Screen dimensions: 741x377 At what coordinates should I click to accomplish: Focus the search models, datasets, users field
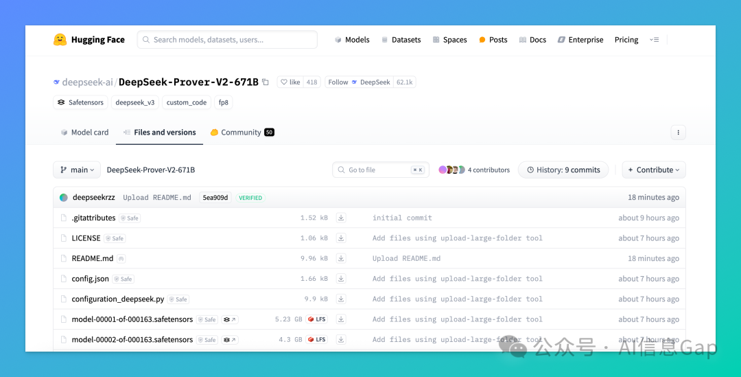(x=227, y=40)
